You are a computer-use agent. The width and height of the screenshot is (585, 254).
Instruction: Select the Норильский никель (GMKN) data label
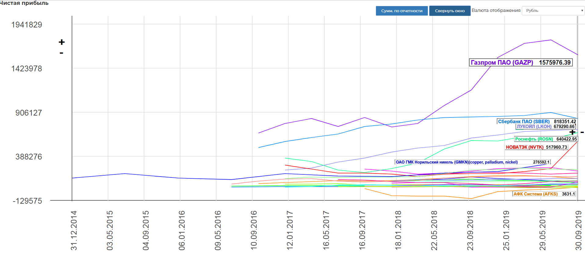coord(472,162)
